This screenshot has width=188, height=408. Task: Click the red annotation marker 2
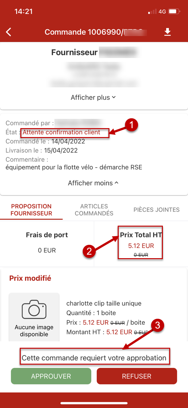(x=89, y=251)
